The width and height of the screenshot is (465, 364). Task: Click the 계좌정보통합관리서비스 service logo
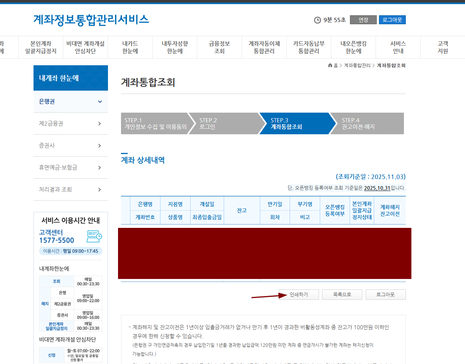[x=90, y=20]
